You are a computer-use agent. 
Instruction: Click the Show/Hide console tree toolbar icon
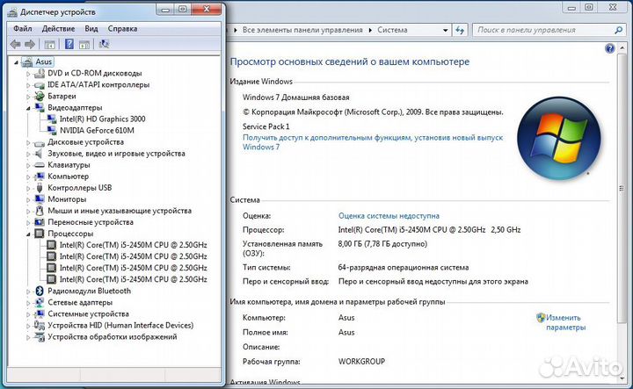tap(49, 43)
